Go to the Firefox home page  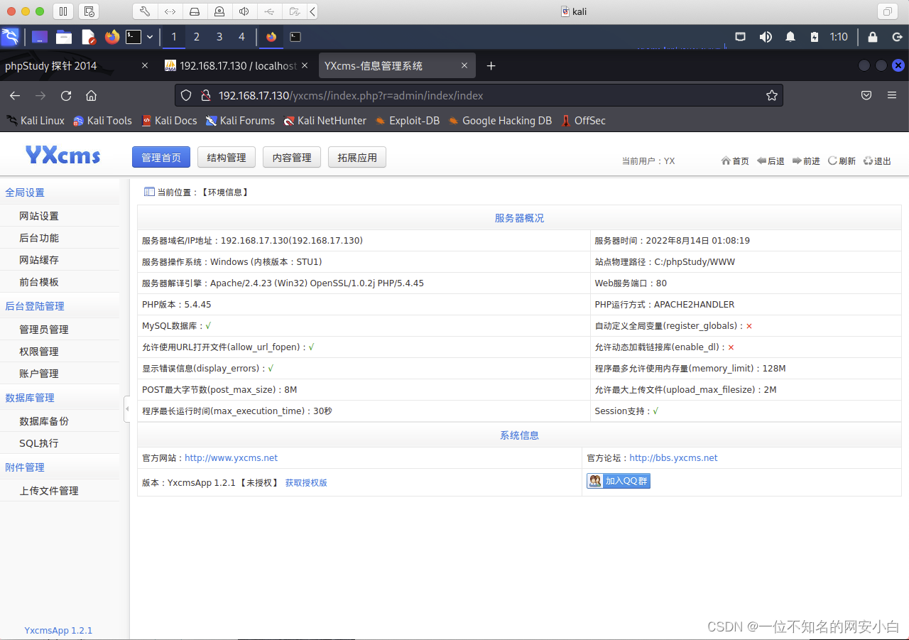91,95
